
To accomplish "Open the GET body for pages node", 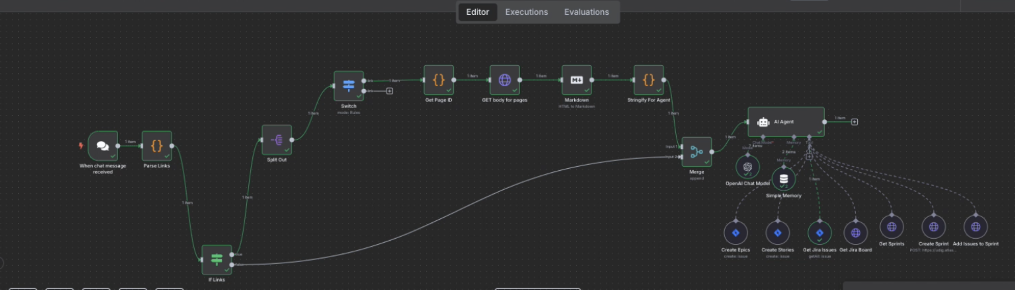I will (x=504, y=80).
